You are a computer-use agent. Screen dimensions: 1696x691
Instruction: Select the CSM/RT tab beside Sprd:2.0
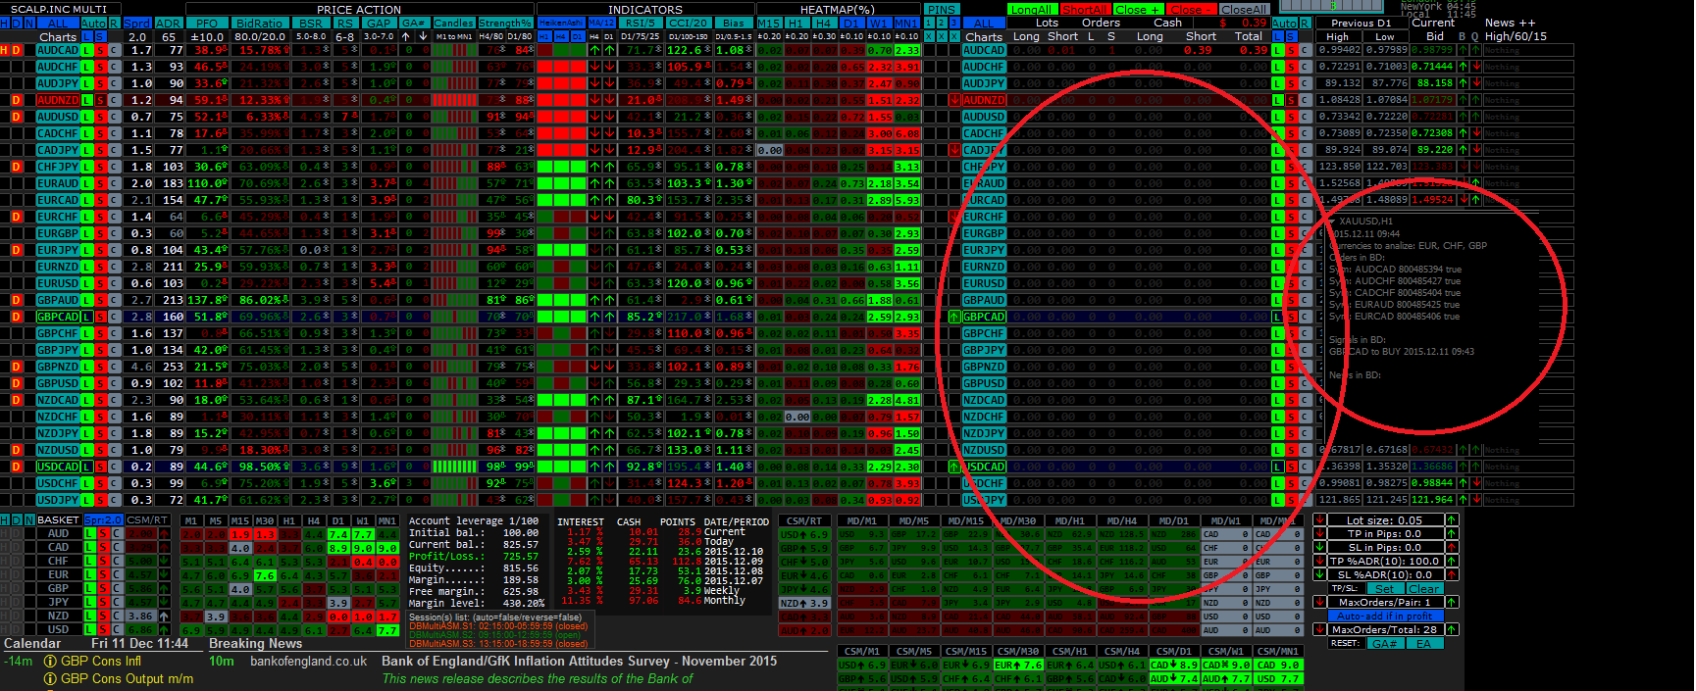pyautogui.click(x=147, y=519)
